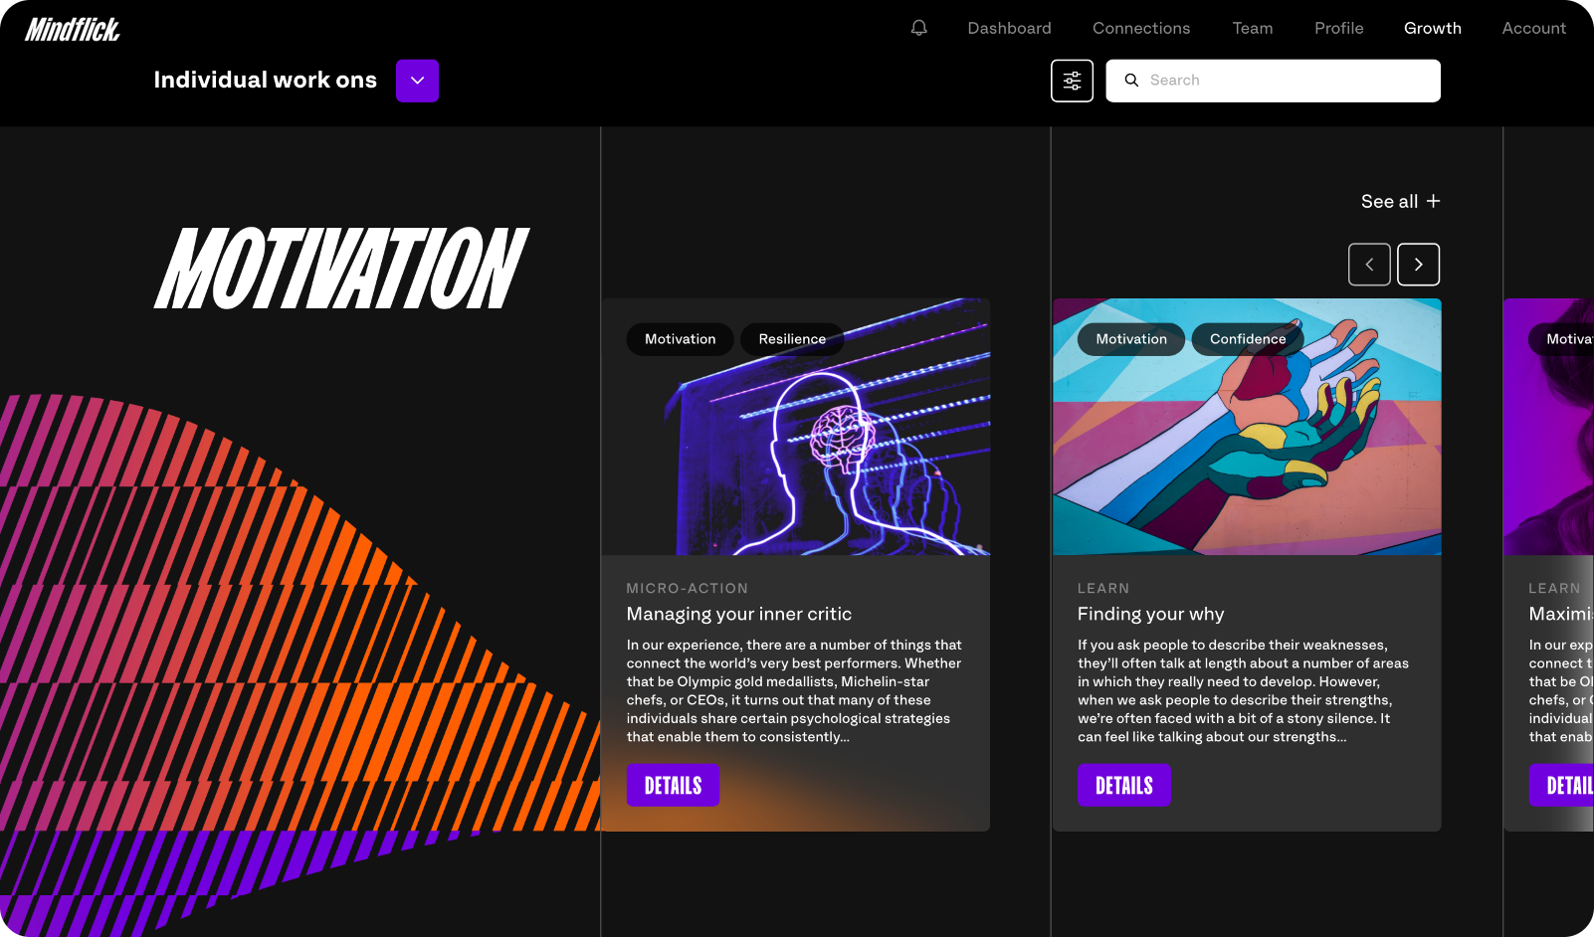Open the notifications bell
Screen dimensions: 1594x937
point(918,28)
